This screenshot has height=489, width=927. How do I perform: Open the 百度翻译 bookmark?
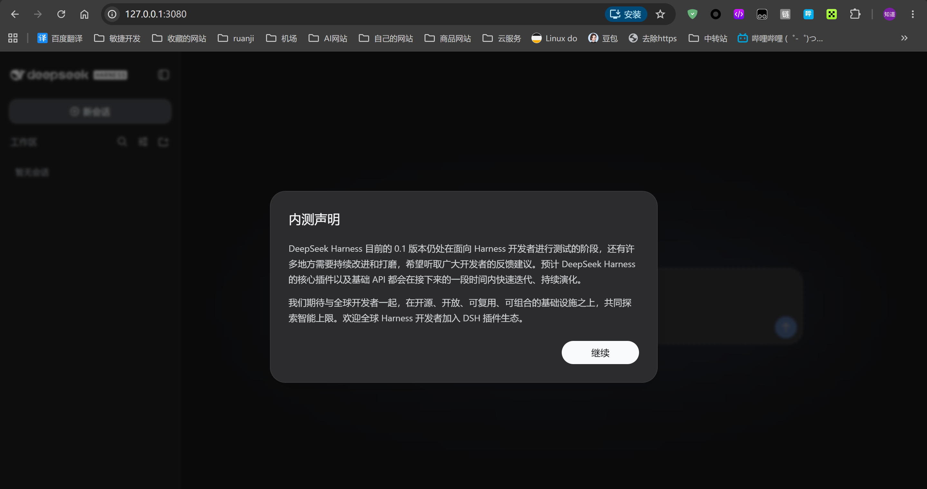[x=60, y=38]
